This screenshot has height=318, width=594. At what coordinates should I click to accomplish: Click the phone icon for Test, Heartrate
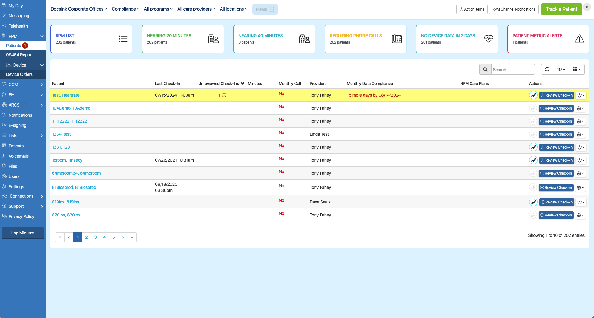(533, 95)
